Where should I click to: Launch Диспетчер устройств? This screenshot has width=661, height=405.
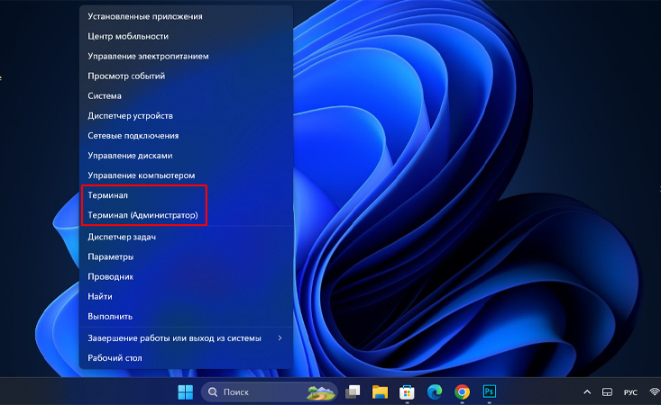[x=186, y=116]
